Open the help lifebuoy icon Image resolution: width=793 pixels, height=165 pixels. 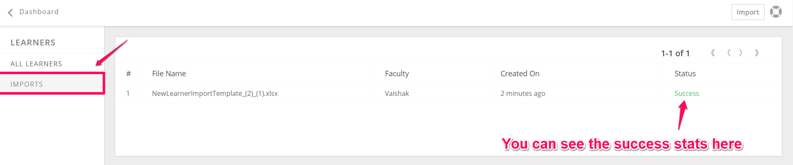click(776, 12)
